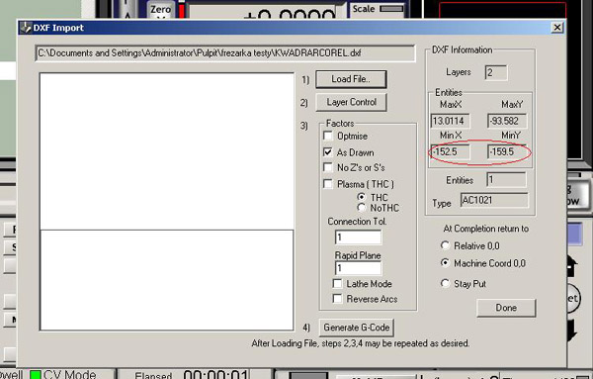This screenshot has height=379, width=593.
Task: Click the Scale indicator bar
Action: [391, 8]
